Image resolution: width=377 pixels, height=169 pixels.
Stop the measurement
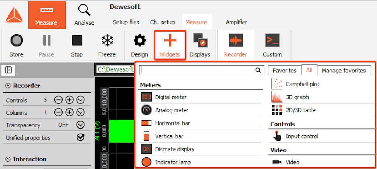tap(77, 45)
